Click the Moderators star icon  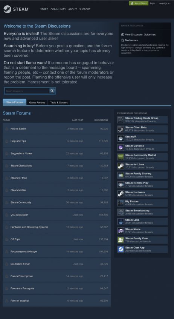point(123,40)
